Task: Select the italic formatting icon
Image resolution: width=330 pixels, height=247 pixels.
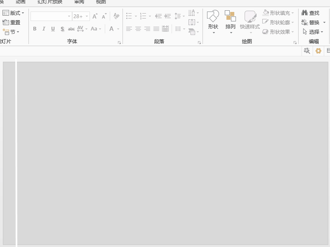Action: click(44, 29)
